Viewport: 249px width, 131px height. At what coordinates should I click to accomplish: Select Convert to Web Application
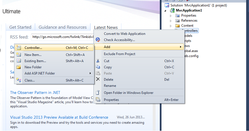tap(139, 34)
